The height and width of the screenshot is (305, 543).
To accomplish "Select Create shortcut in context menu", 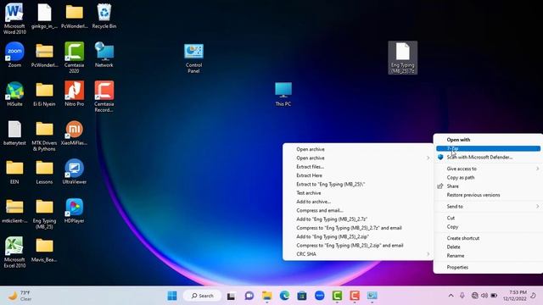I will coord(488,238).
